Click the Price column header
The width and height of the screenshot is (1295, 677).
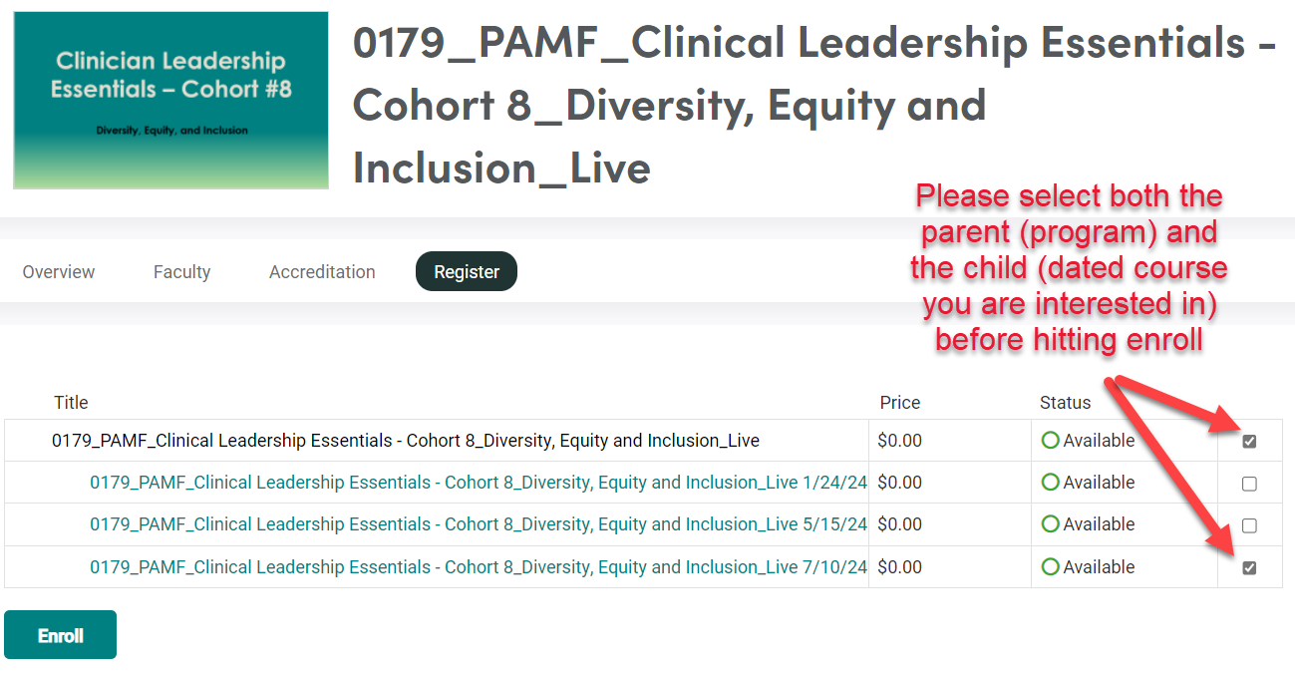899,403
